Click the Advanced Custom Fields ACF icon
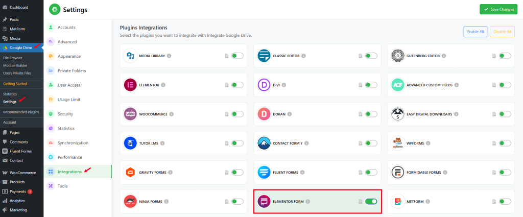Viewport: 523px width, 217px height. point(397,85)
